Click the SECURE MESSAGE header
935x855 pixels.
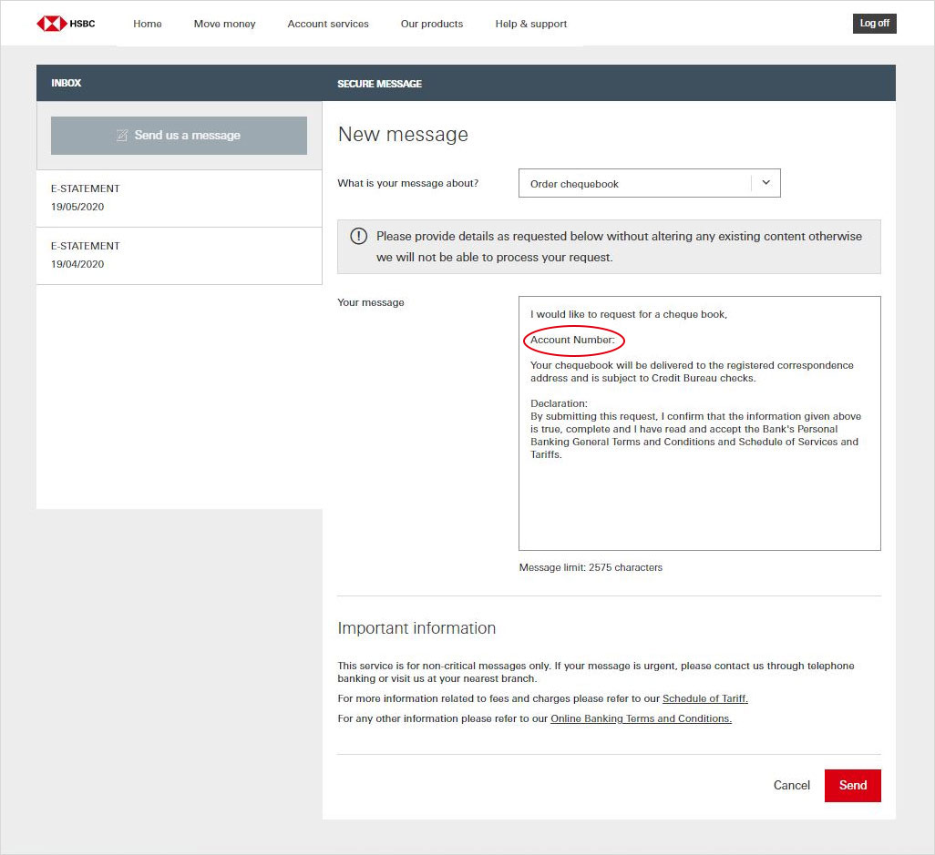coord(379,84)
